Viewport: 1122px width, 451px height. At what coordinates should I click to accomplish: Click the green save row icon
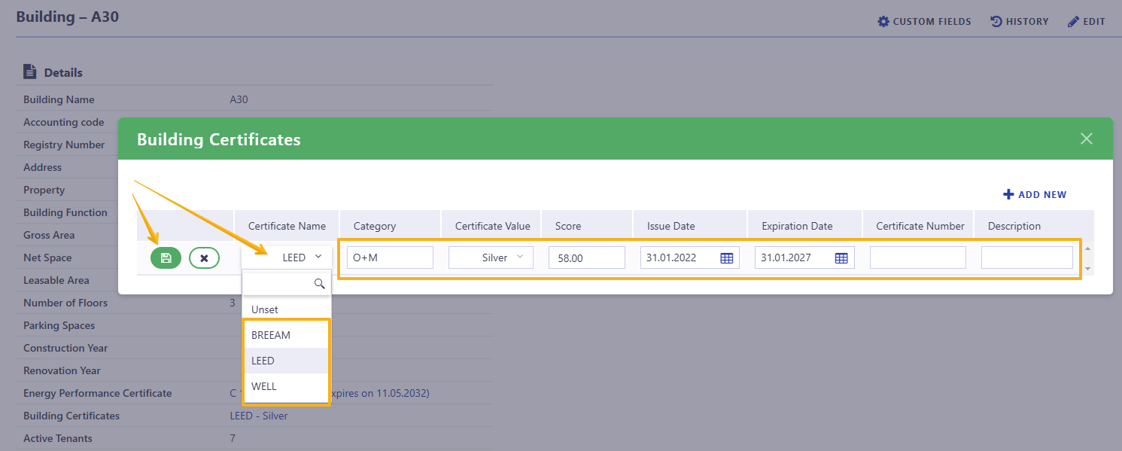tap(166, 257)
